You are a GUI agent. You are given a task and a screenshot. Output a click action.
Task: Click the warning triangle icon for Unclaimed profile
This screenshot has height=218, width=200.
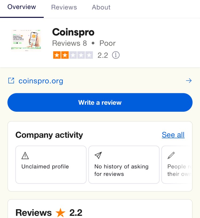coord(25,155)
